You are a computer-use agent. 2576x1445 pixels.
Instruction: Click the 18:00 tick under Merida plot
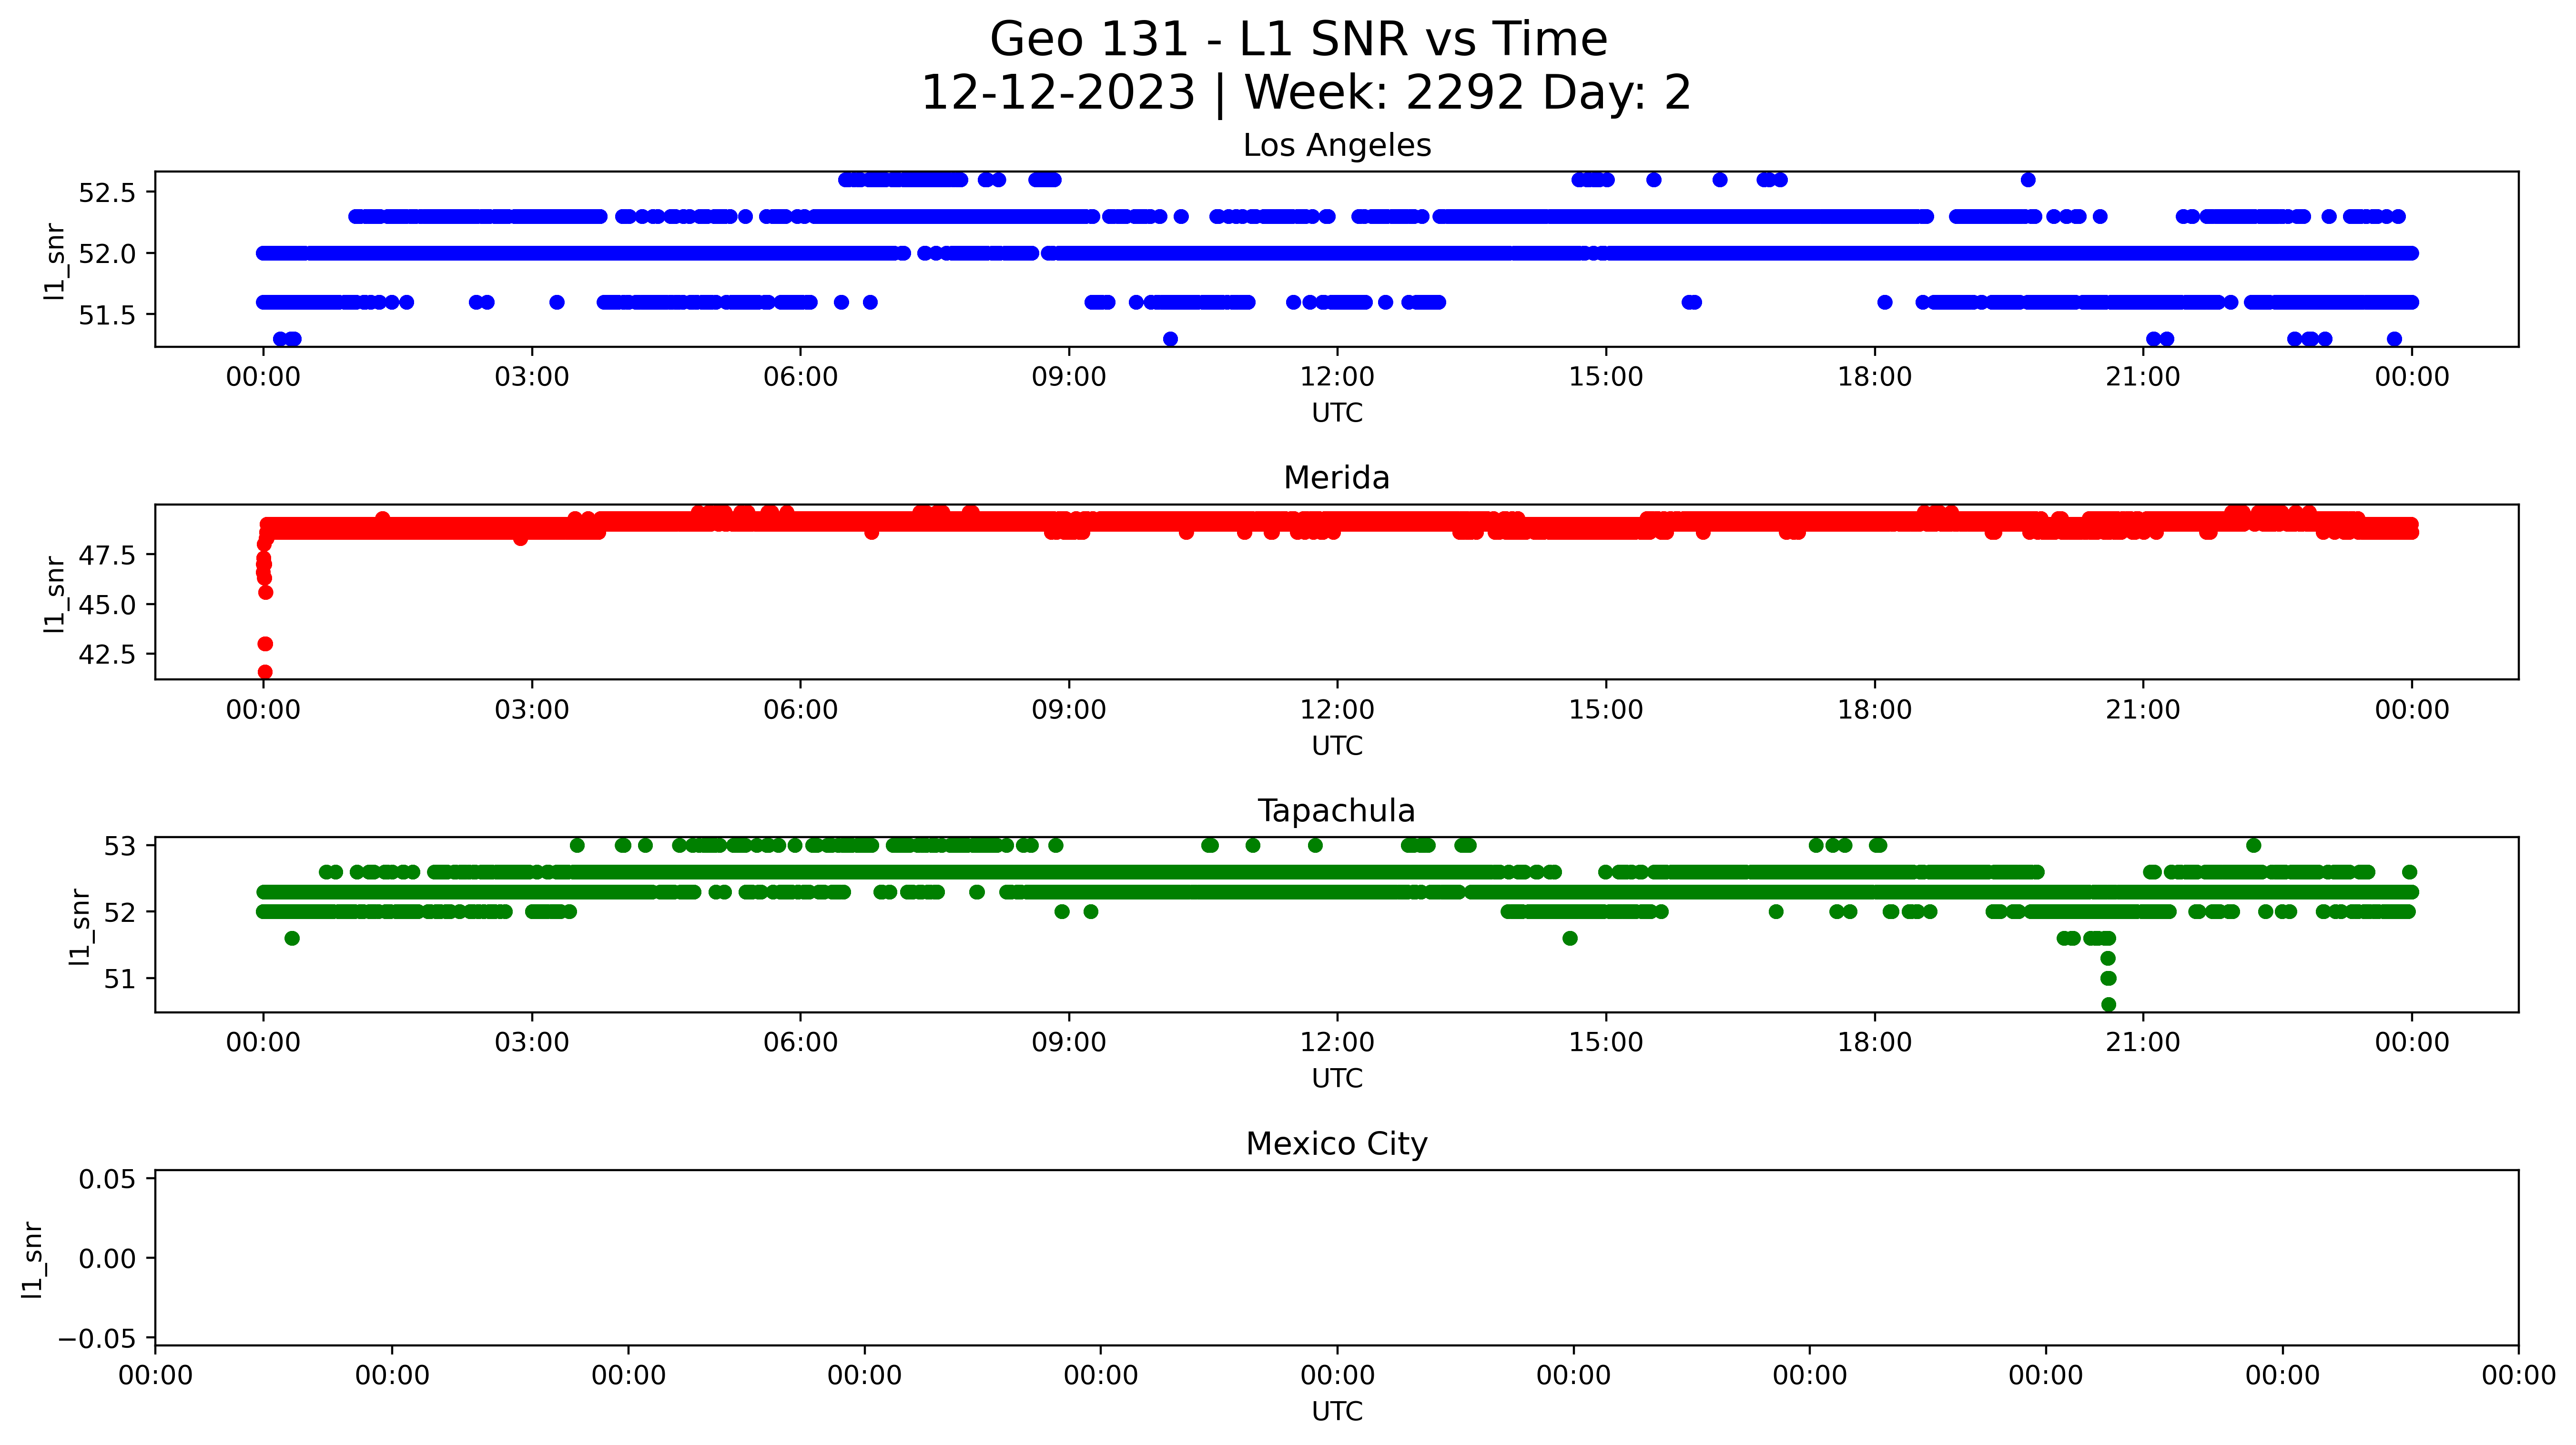(1874, 710)
